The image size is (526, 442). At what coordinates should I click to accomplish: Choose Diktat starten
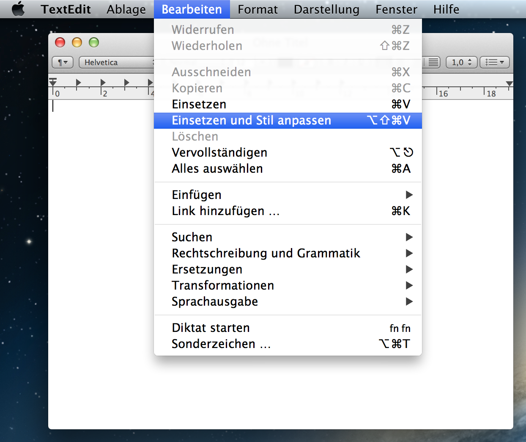coord(288,328)
